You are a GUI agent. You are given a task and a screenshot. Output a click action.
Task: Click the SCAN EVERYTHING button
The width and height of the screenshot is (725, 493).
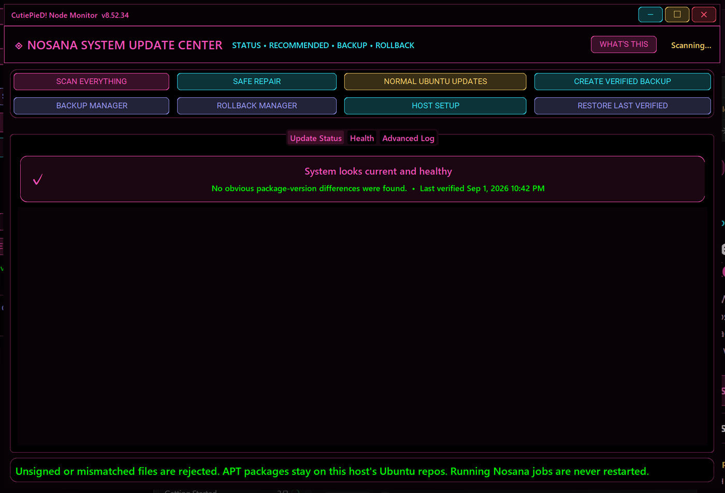pyautogui.click(x=91, y=81)
